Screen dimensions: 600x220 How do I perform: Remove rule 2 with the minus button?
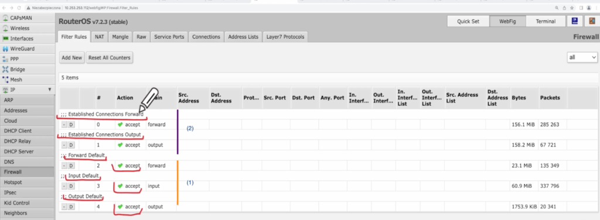(x=64, y=166)
